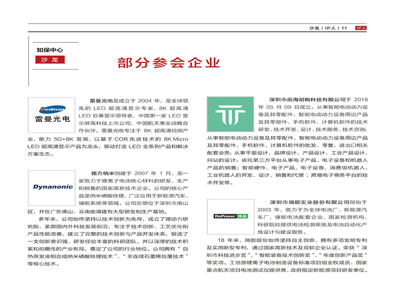
Task: Click the text 术开发等。
Action: (x=220, y=183)
